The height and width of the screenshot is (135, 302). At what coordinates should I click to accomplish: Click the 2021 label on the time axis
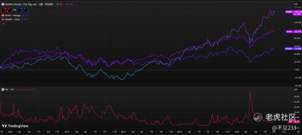pyautogui.click(x=11, y=132)
